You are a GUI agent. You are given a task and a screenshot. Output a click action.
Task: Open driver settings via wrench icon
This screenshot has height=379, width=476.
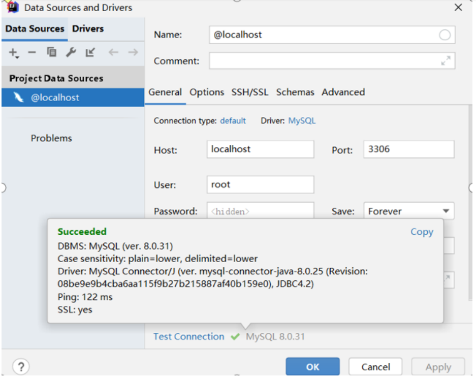click(71, 52)
